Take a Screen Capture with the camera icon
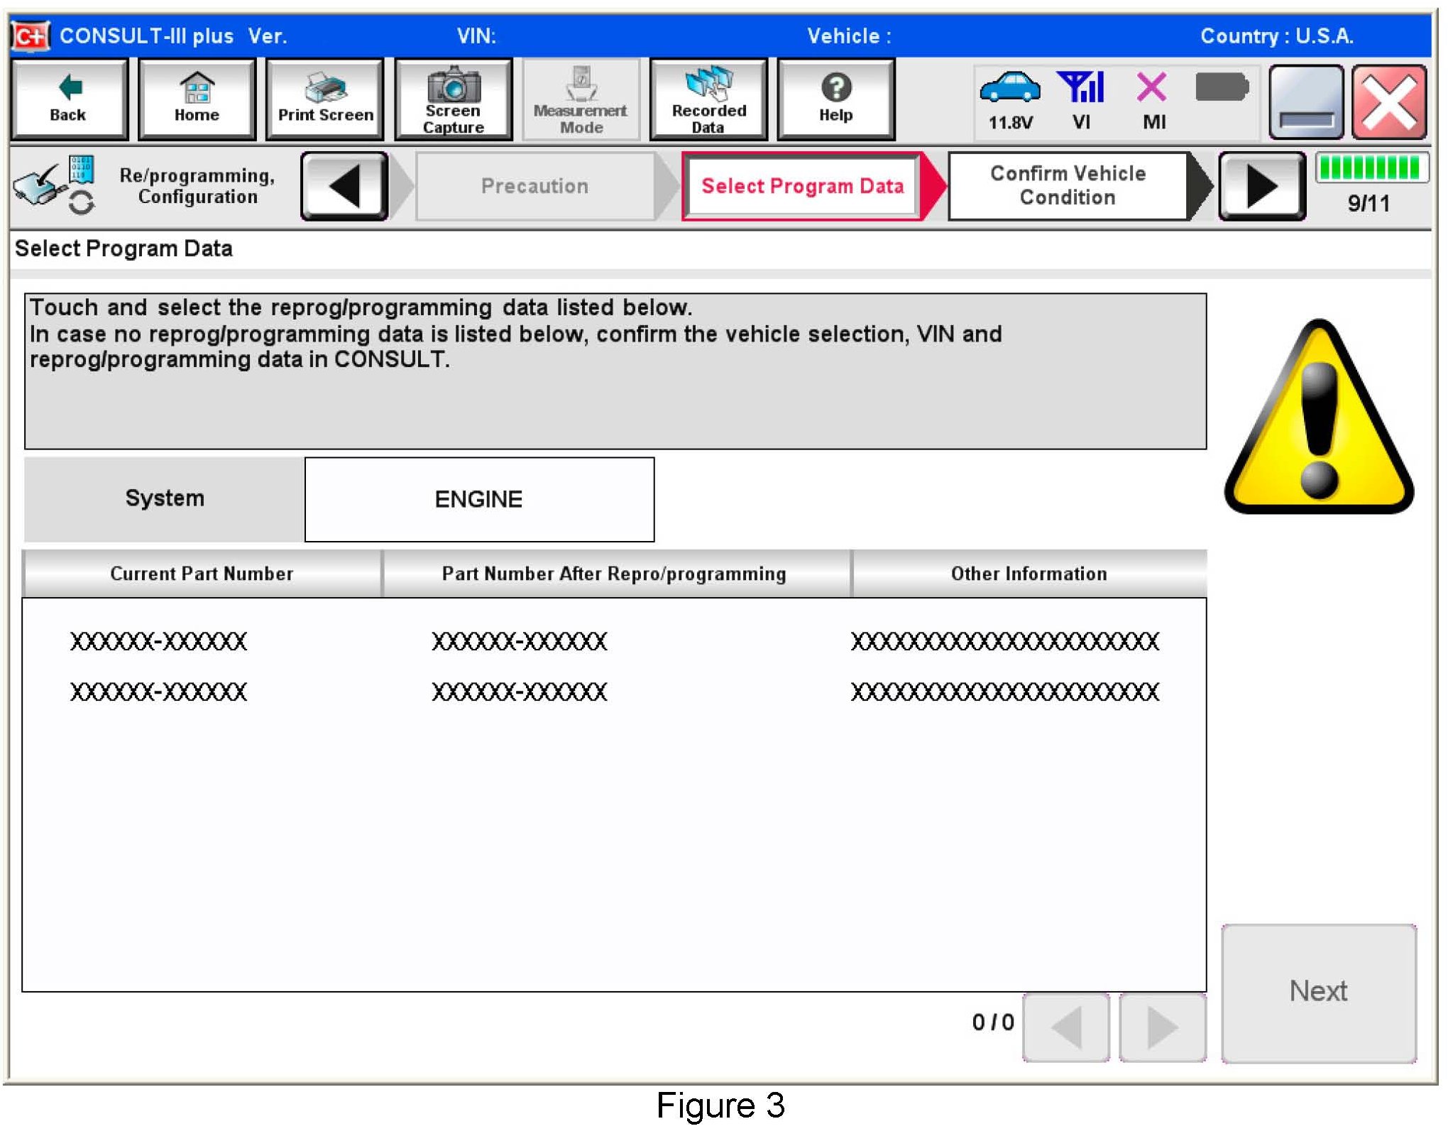The width and height of the screenshot is (1453, 1136). pos(453,99)
